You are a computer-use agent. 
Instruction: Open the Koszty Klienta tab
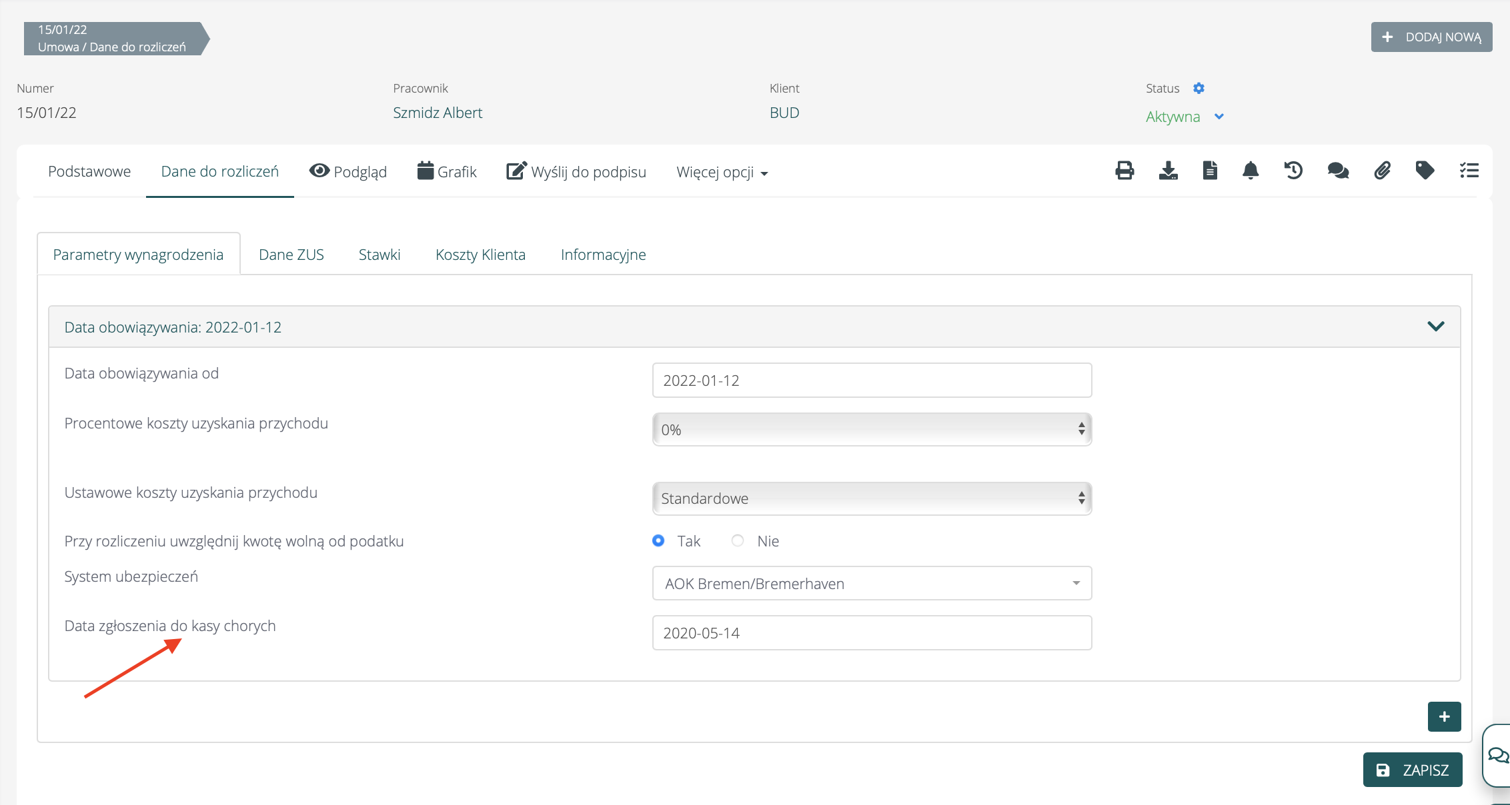pos(480,255)
